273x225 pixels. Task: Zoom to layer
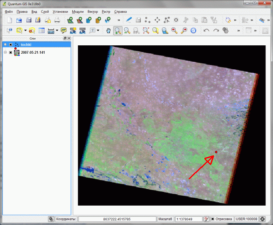[x=165, y=31]
